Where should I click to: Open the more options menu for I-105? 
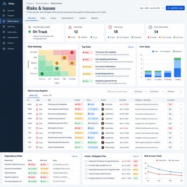point(181,147)
